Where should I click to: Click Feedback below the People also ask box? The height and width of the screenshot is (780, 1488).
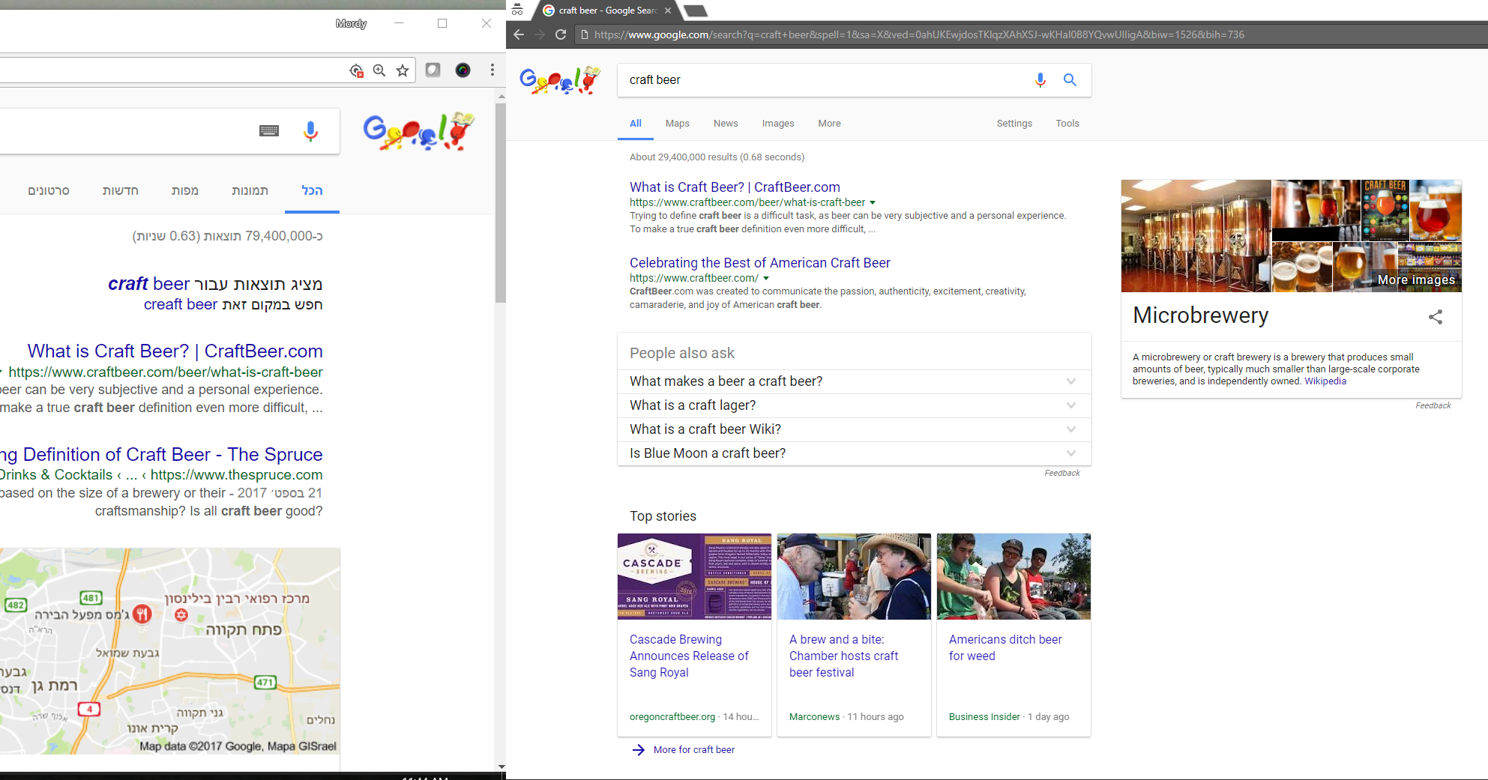click(1062, 474)
